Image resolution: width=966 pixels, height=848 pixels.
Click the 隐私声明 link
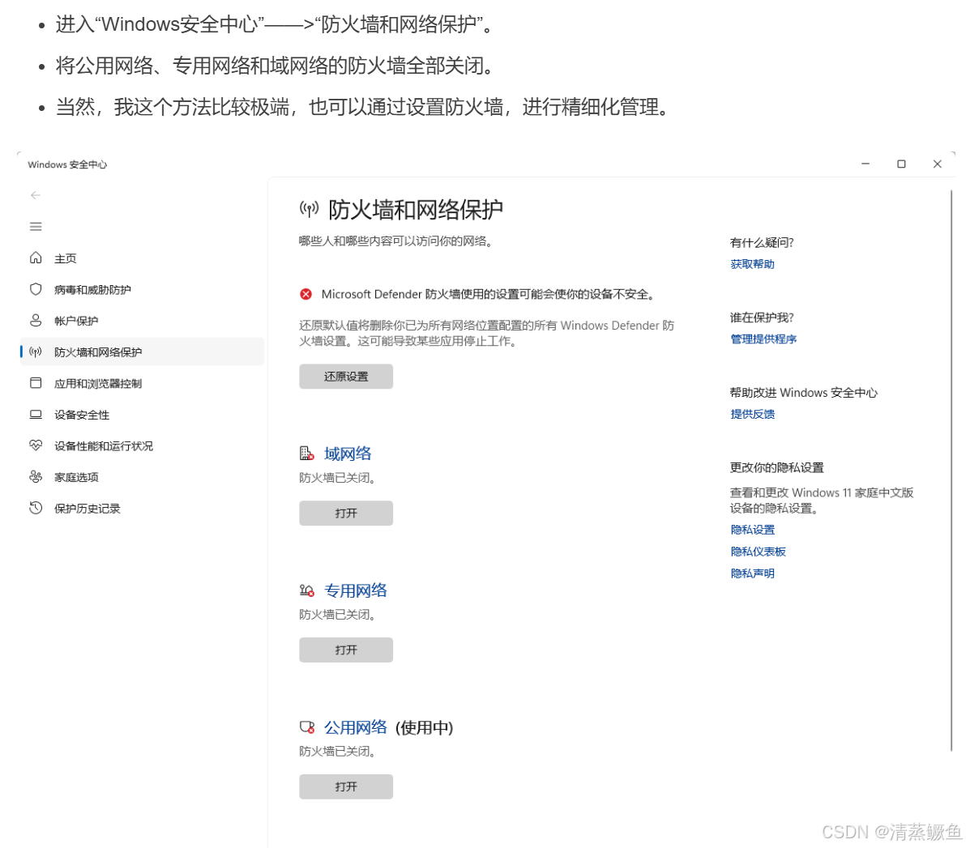(x=752, y=573)
